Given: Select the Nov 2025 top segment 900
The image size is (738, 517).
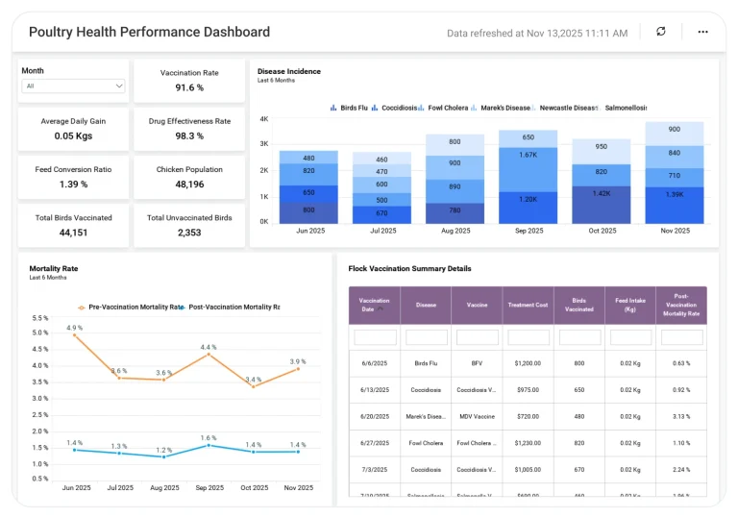Looking at the screenshot, I should pyautogui.click(x=675, y=134).
